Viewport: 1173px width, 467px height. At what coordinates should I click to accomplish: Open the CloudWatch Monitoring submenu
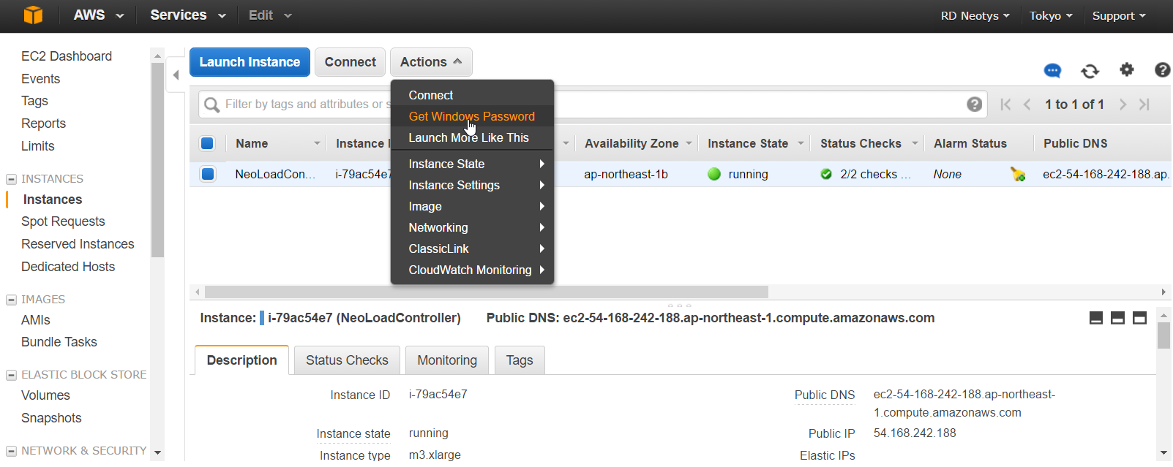[472, 270]
